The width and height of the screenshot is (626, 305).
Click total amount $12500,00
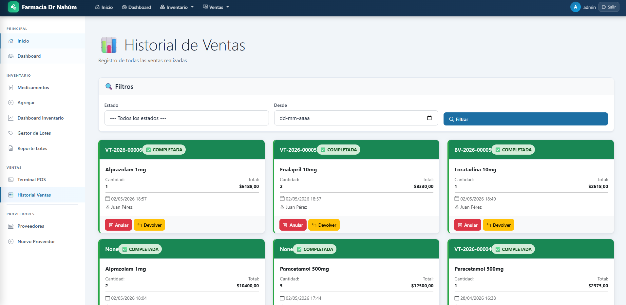422,286
